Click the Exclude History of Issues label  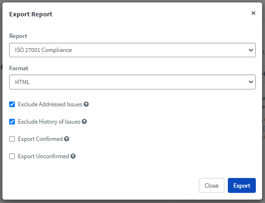[49, 122]
